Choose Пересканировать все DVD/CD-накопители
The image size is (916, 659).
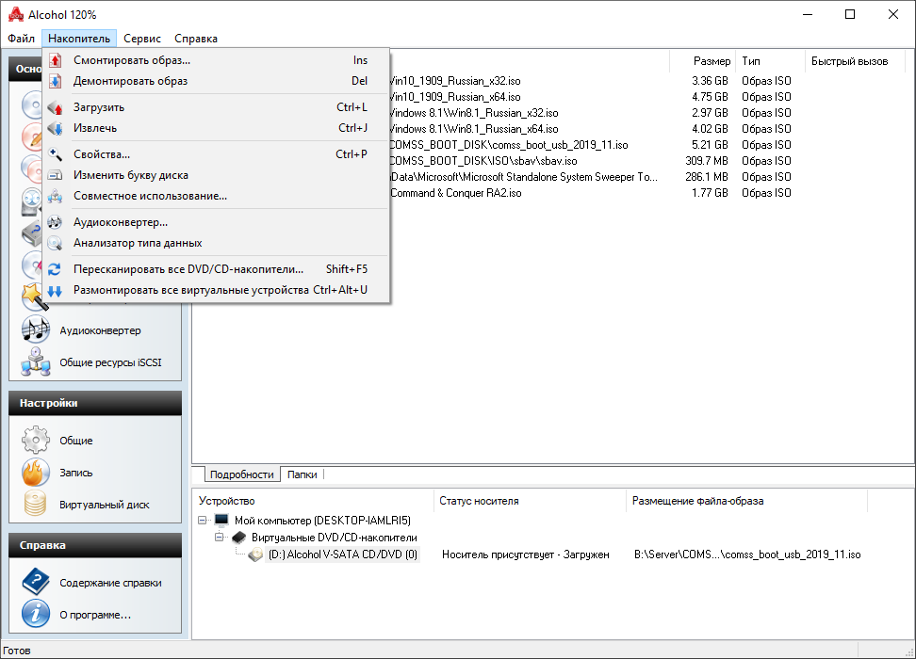click(216, 269)
